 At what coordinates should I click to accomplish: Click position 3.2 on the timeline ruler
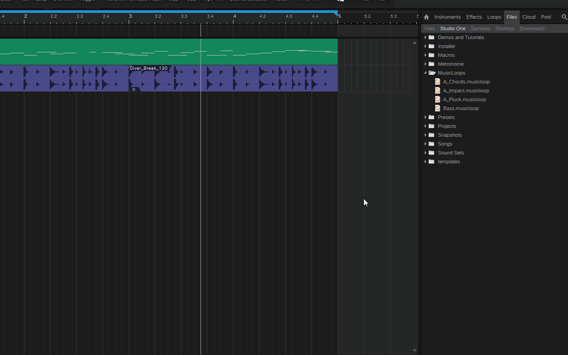[x=158, y=16]
